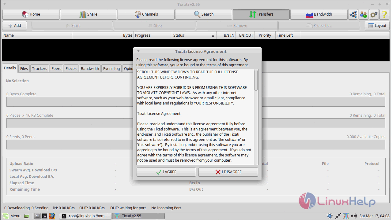Image resolution: width=392 pixels, height=220 pixels.
Task: Click the show desktop taskbar icon
Action: click(x=27, y=216)
